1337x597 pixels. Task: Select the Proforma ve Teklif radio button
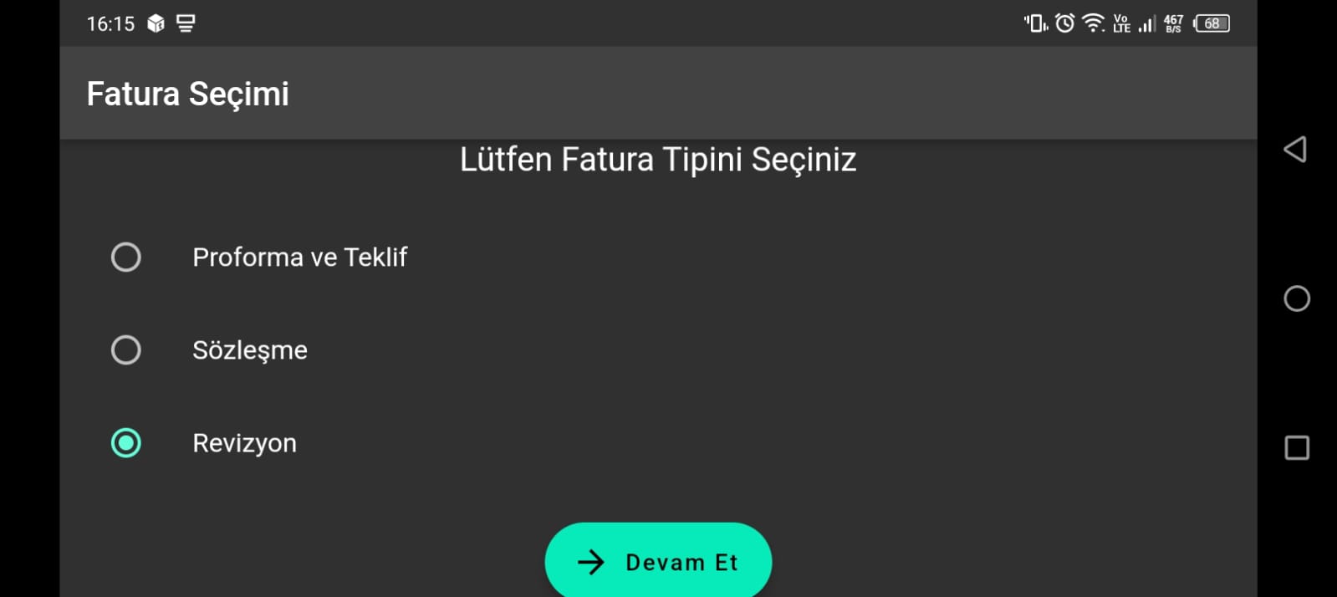(x=126, y=257)
